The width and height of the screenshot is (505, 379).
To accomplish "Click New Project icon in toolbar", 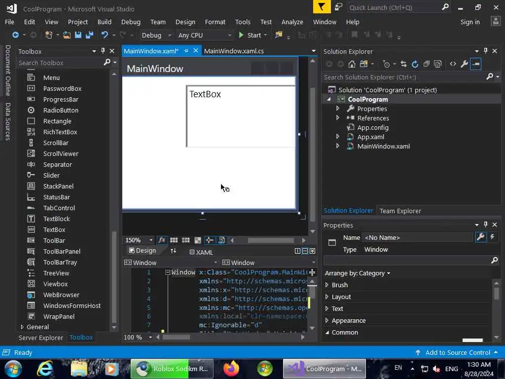I will click(49, 35).
